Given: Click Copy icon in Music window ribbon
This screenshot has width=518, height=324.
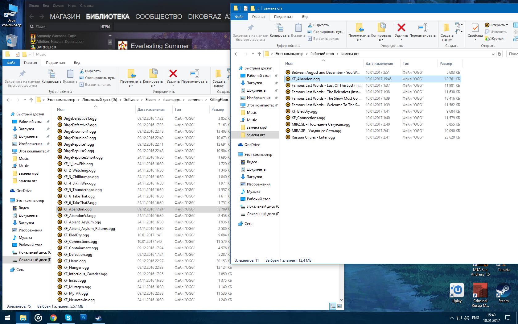Looking at the screenshot, I should 51,74.
